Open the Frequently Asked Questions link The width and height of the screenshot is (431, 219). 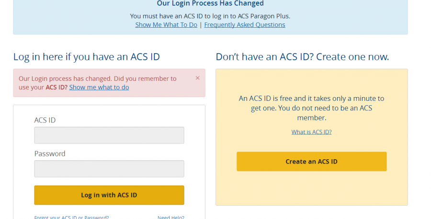244,25
